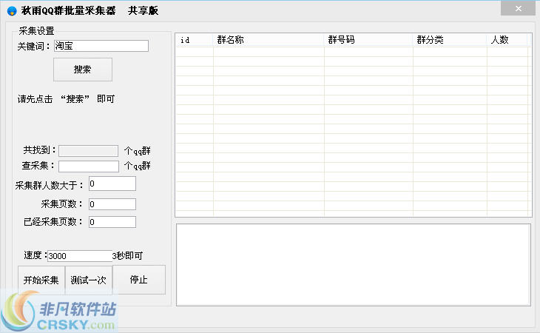The width and height of the screenshot is (540, 333).
Task: Edit the 采集群人数大于 value field
Action: 112,184
